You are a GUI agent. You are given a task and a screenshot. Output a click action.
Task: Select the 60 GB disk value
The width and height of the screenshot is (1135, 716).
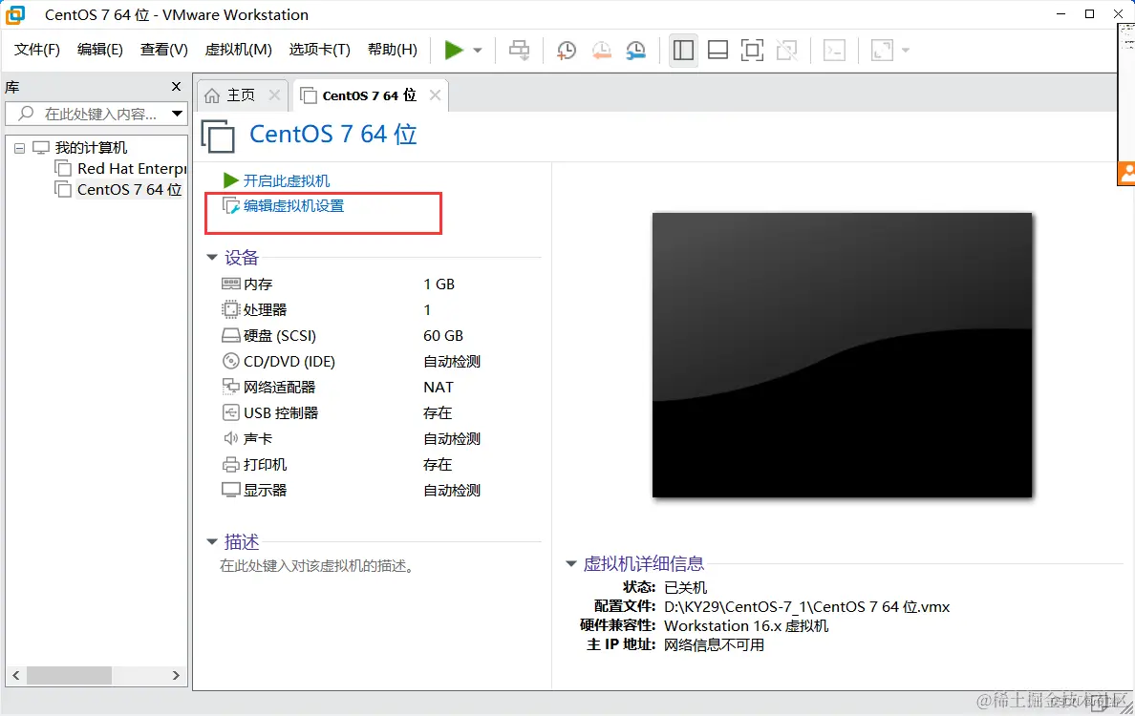[443, 336]
